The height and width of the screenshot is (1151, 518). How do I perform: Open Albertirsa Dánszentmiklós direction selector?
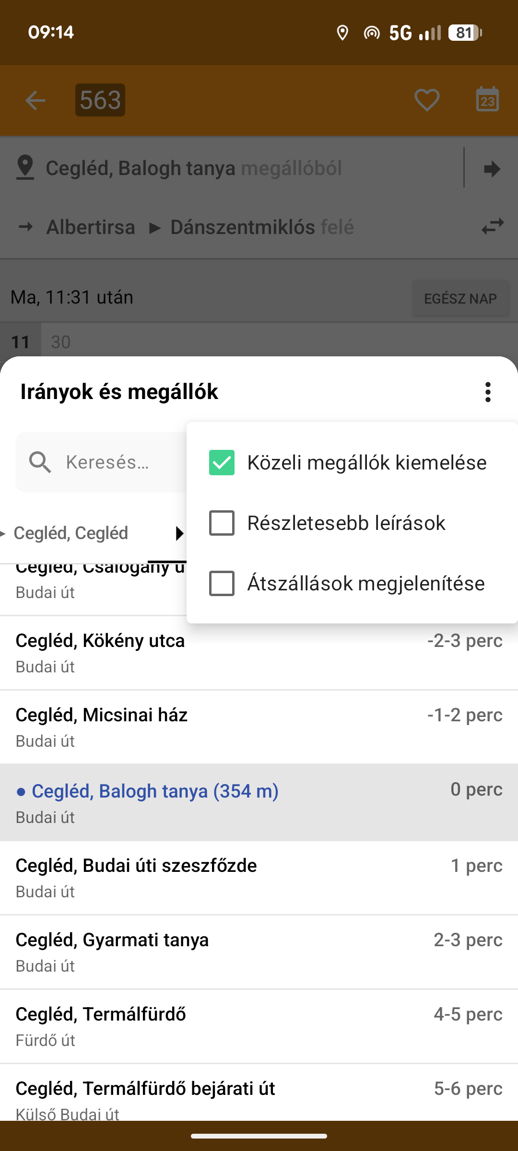pyautogui.click(x=200, y=227)
